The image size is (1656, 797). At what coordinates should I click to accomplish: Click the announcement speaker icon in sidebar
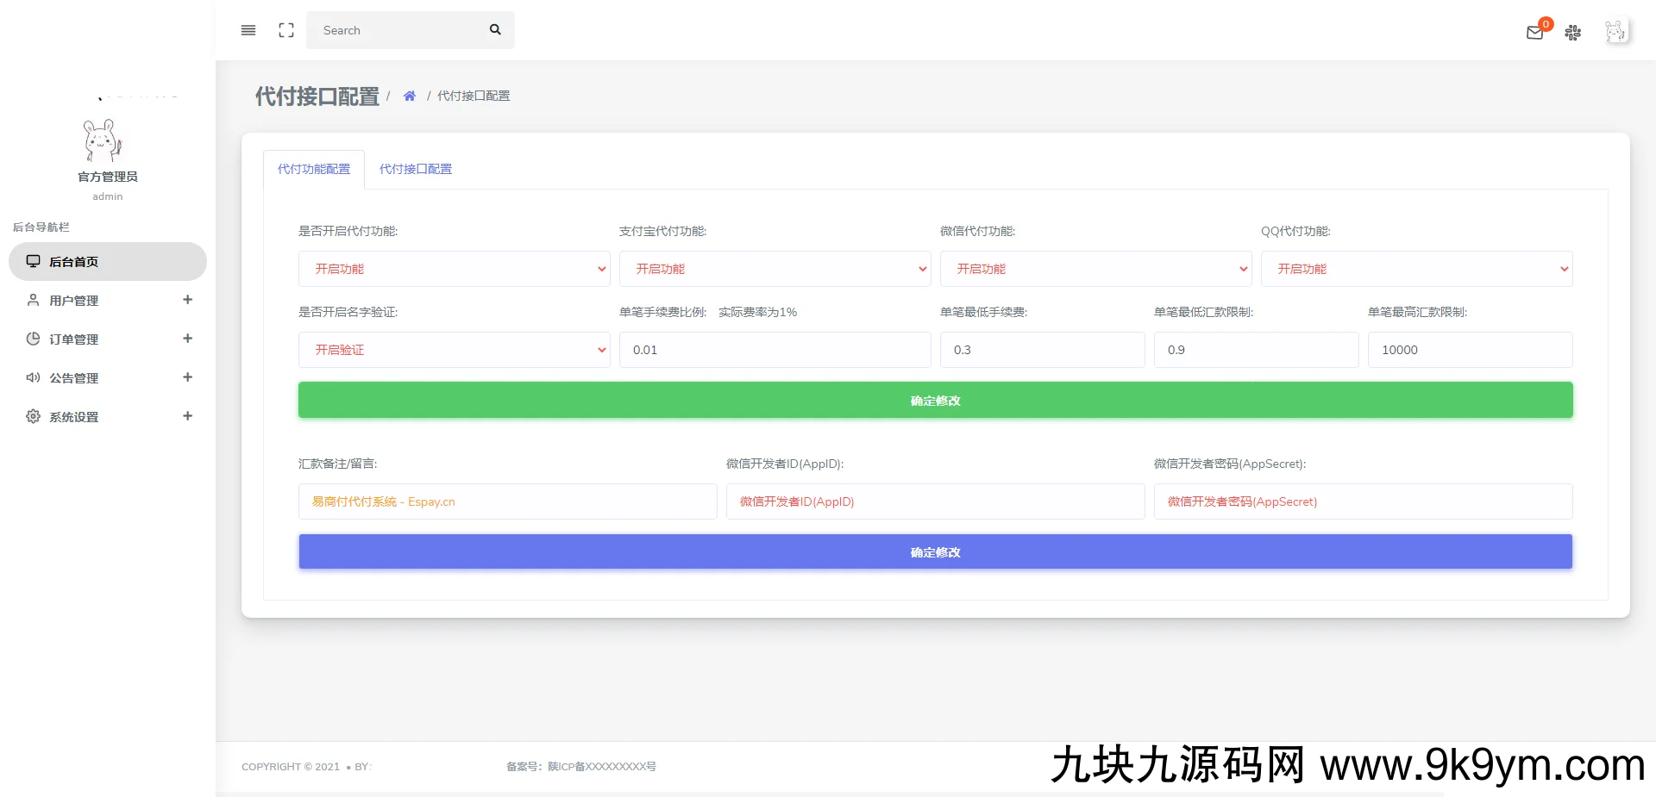tap(33, 378)
